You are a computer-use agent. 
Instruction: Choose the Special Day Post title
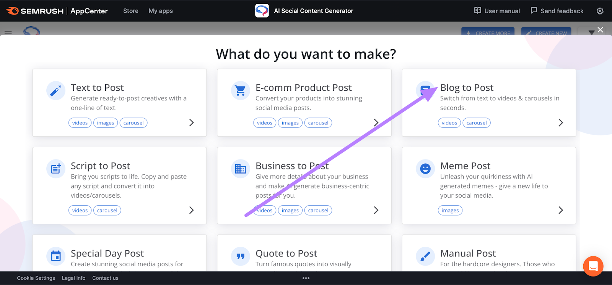point(107,253)
